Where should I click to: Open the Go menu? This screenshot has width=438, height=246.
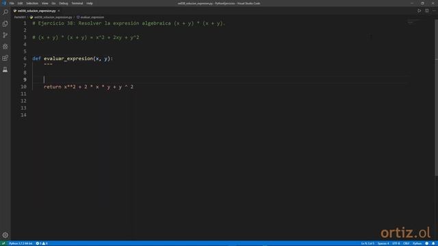[x=53, y=3]
